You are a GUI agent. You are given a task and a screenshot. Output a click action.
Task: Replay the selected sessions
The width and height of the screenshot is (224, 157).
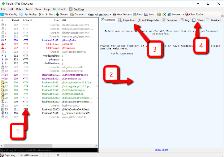(31, 14)
